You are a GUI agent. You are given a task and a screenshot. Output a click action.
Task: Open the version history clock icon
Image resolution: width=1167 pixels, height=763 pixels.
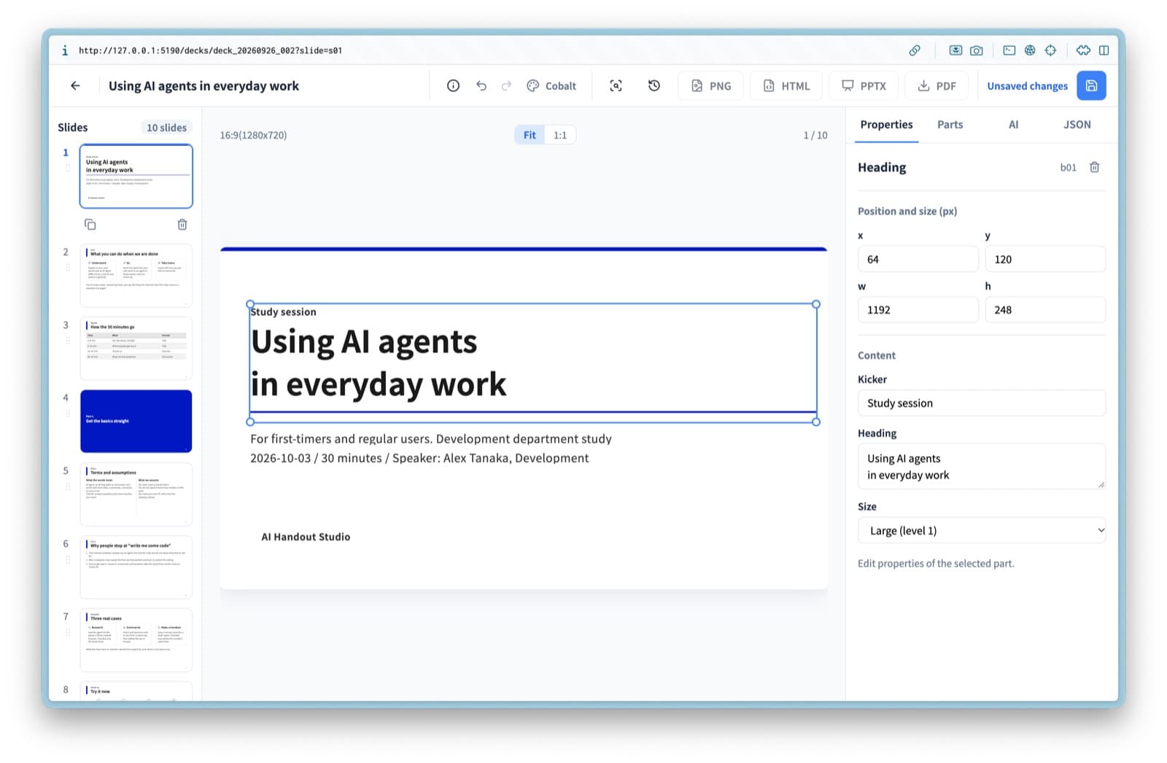pos(654,86)
